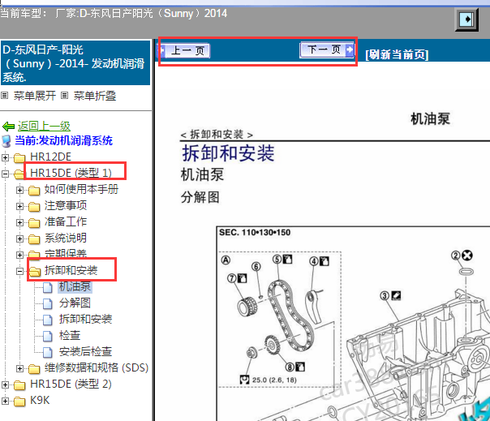The image size is (490, 421).
Task: Expand the 定期保养 node
Action: point(19,255)
